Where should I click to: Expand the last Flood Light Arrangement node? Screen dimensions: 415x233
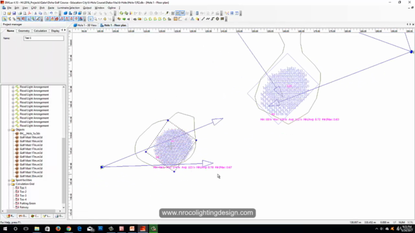[x=13, y=126]
